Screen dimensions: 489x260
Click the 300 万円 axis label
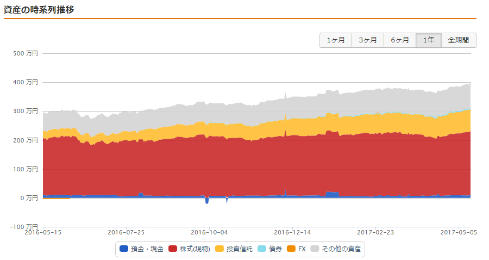[x=26, y=111]
